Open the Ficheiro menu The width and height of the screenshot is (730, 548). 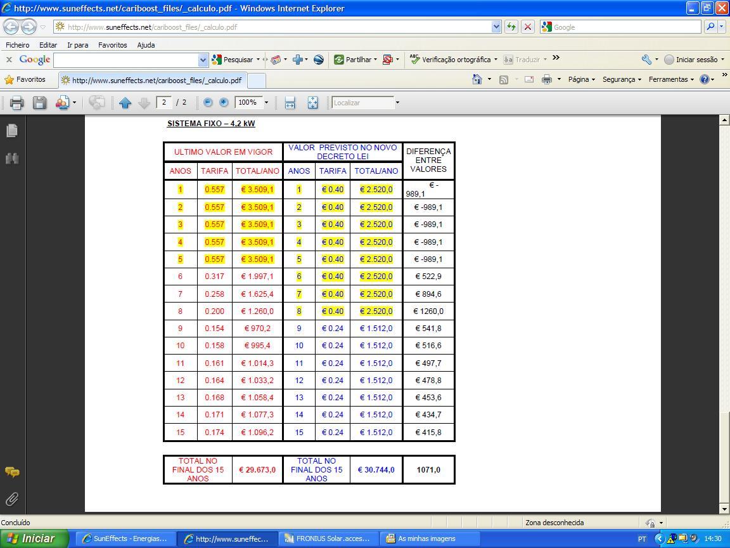pyautogui.click(x=18, y=45)
